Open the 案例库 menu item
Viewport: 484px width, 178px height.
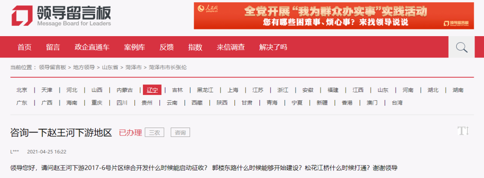coord(134,47)
